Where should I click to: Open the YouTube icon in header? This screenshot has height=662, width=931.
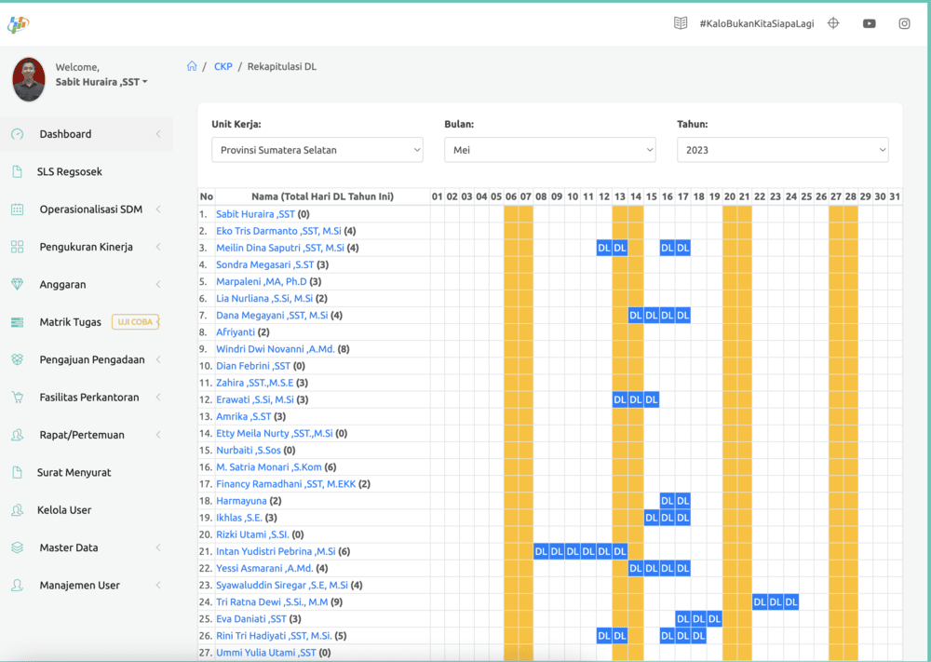[x=870, y=24]
